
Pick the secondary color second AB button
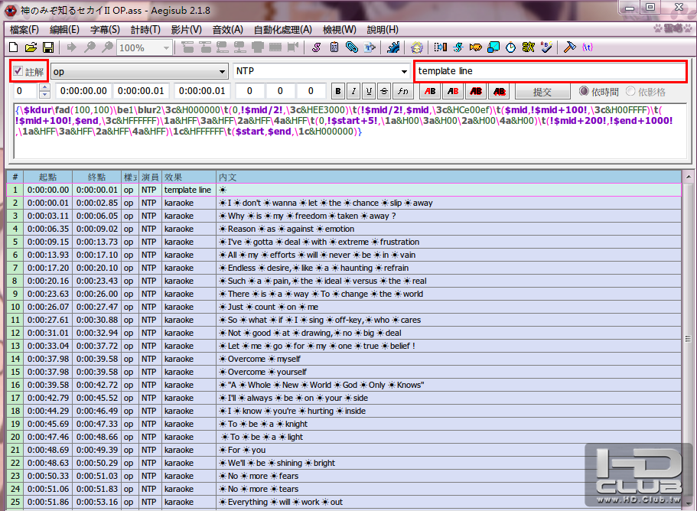click(453, 91)
